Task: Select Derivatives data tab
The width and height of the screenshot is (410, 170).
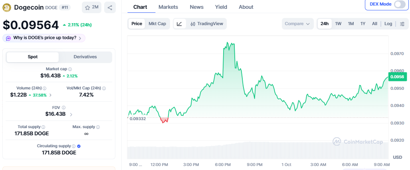Action: (x=85, y=57)
